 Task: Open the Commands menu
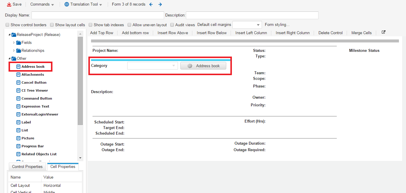click(x=40, y=4)
